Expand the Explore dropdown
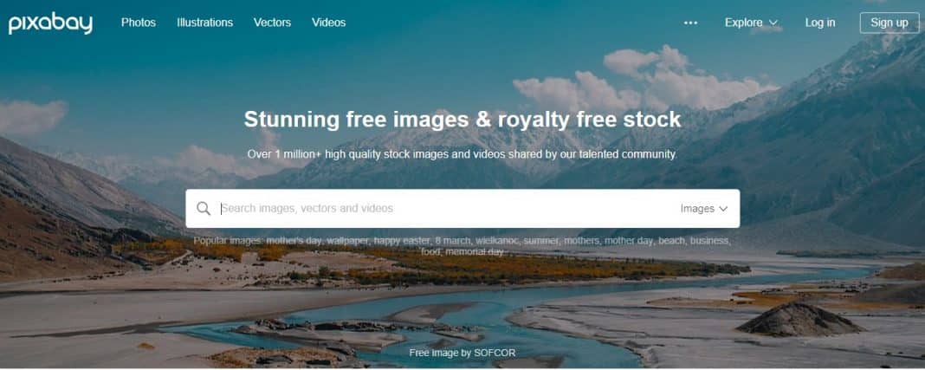Image resolution: width=925 pixels, height=370 pixels. pos(752,23)
